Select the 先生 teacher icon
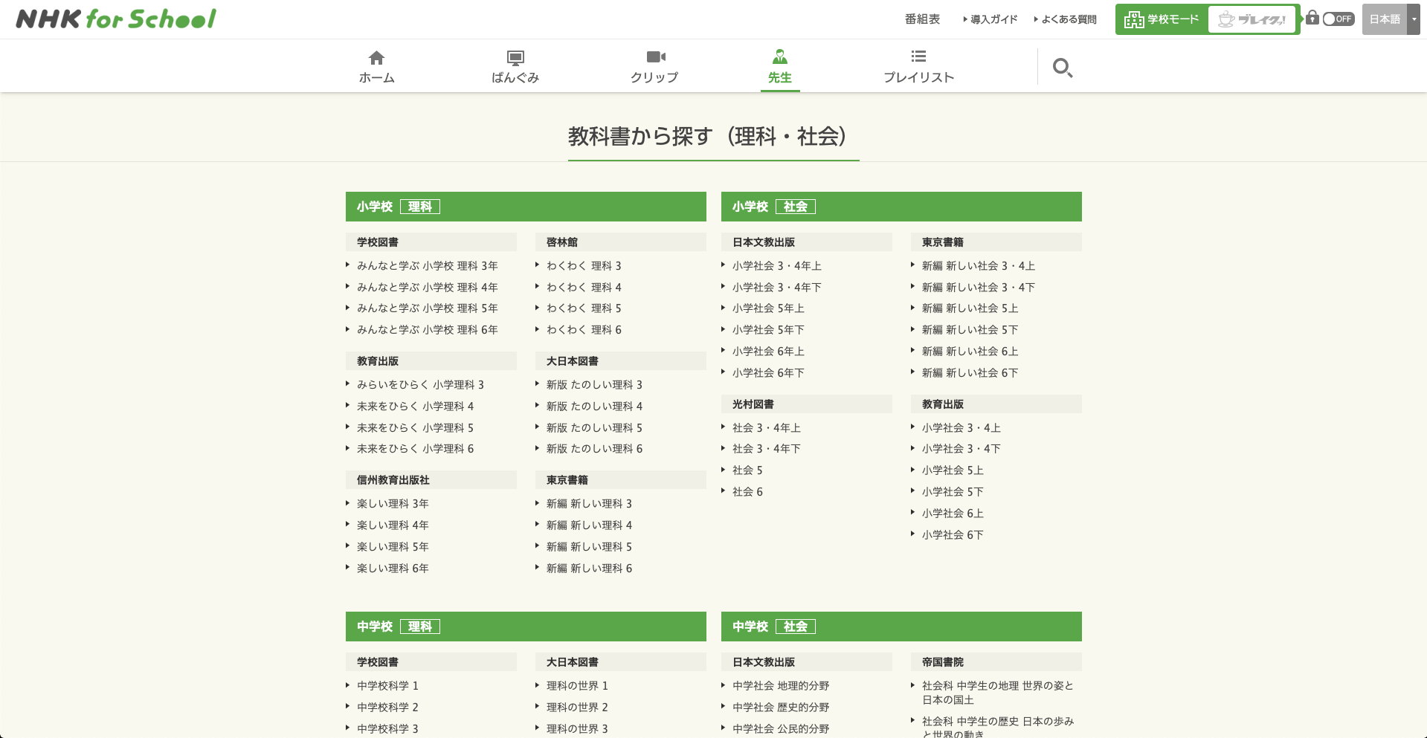 tap(780, 56)
